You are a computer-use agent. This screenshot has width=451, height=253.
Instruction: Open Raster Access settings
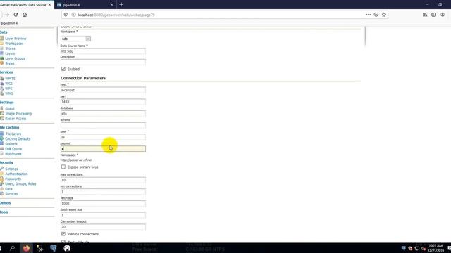point(16,119)
